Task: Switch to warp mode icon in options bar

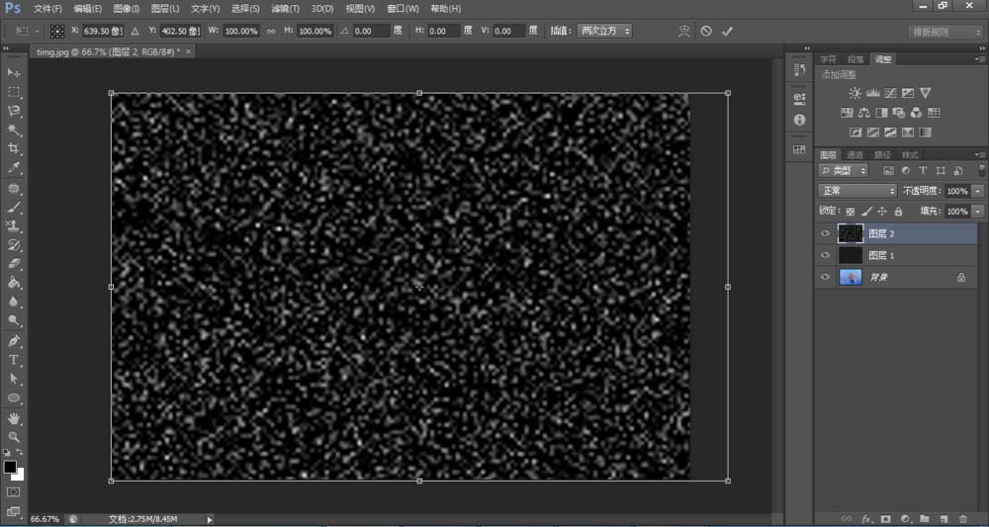Action: pos(683,32)
